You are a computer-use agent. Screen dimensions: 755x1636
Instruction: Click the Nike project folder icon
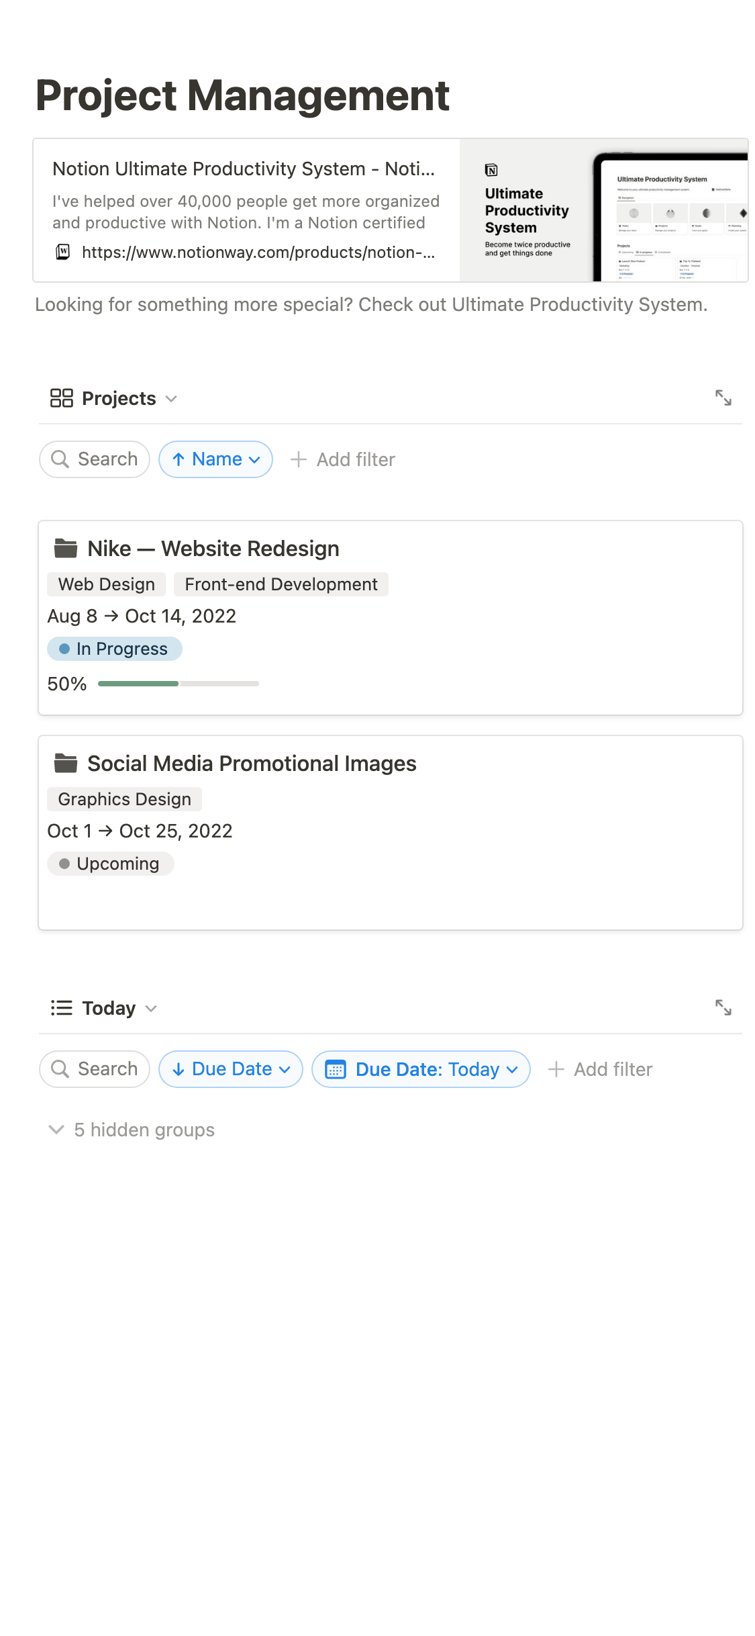click(66, 548)
